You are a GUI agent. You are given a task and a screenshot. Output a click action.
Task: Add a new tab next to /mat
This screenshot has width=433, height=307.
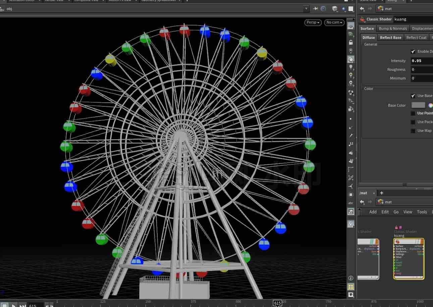pos(381,193)
